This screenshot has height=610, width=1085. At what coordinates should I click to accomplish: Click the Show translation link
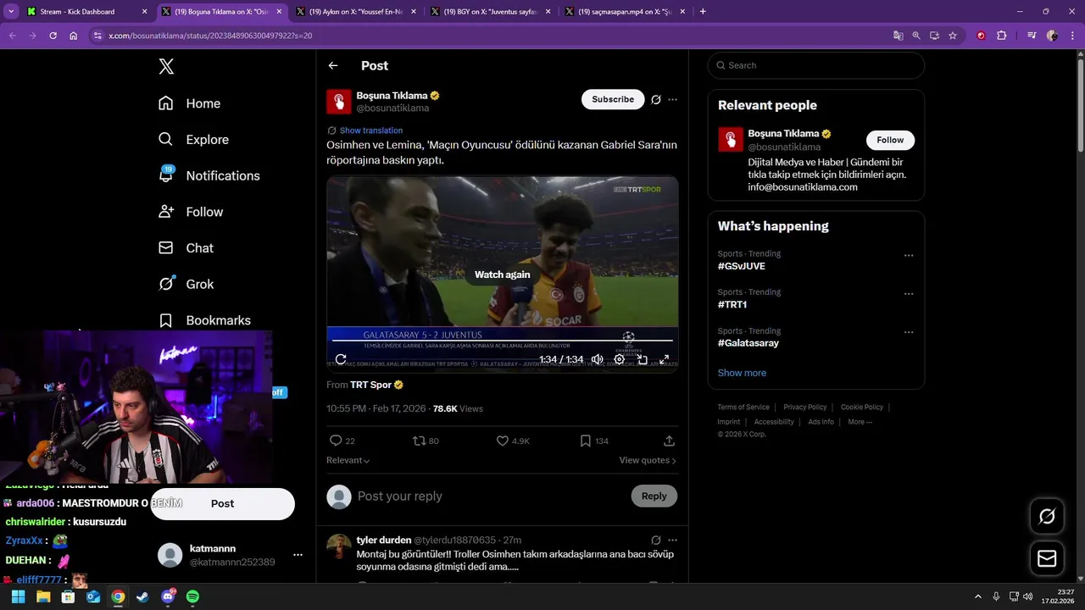370,130
